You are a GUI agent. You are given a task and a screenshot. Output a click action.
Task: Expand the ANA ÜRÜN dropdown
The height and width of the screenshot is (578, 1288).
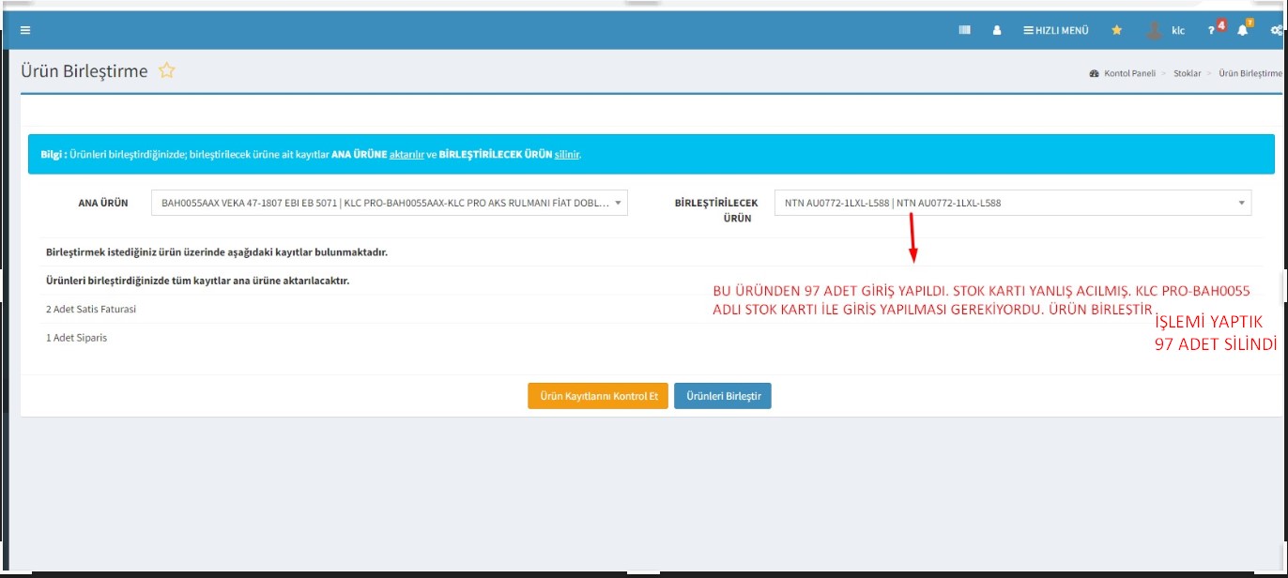pyautogui.click(x=618, y=203)
